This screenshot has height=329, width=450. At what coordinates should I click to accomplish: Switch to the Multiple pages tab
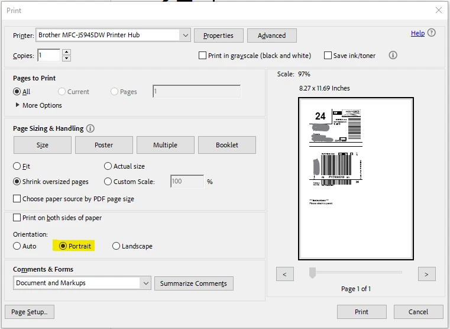(166, 145)
